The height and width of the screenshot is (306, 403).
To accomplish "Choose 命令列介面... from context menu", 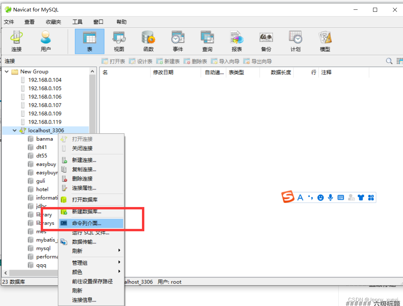I will 91,223.
